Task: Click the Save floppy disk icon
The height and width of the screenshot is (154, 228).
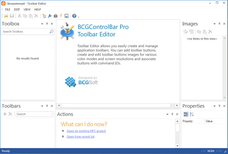Action: click(12, 16)
